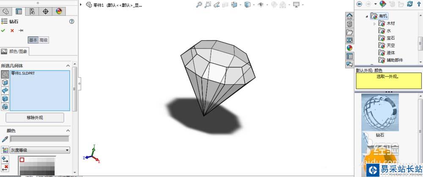The image size is (423, 177).
Task: Collapse the 颜色 section
Action: click(68, 131)
